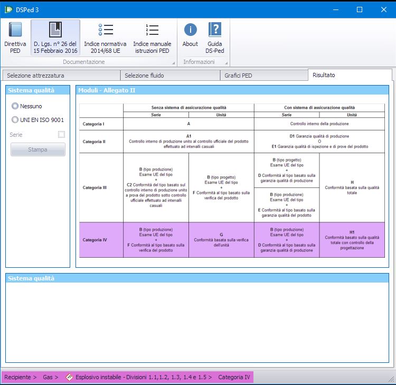Click the explosive hazard pictogram in status bar

coord(69,377)
